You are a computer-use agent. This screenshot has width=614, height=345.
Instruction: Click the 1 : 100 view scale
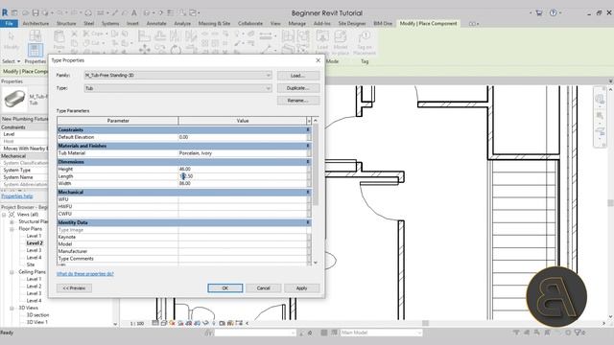click(137, 324)
